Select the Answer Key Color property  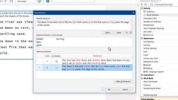(x=151, y=58)
